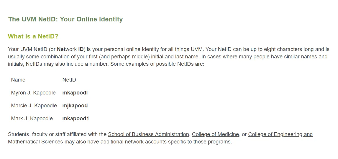Click the bold 'Net' in 'Network'
Screen dimensions: 338x159
tap(61, 49)
